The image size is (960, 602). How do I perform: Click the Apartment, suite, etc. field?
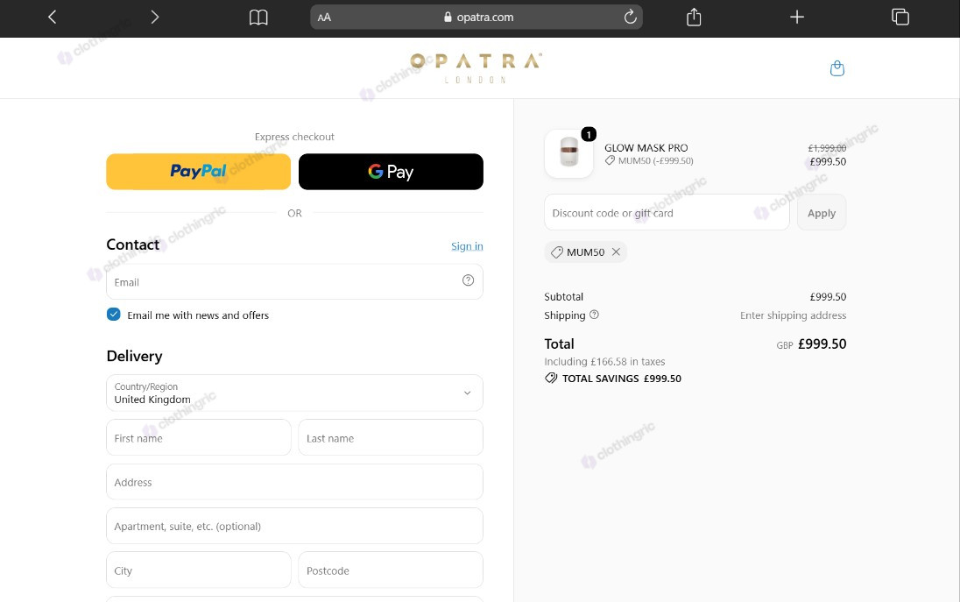294,526
